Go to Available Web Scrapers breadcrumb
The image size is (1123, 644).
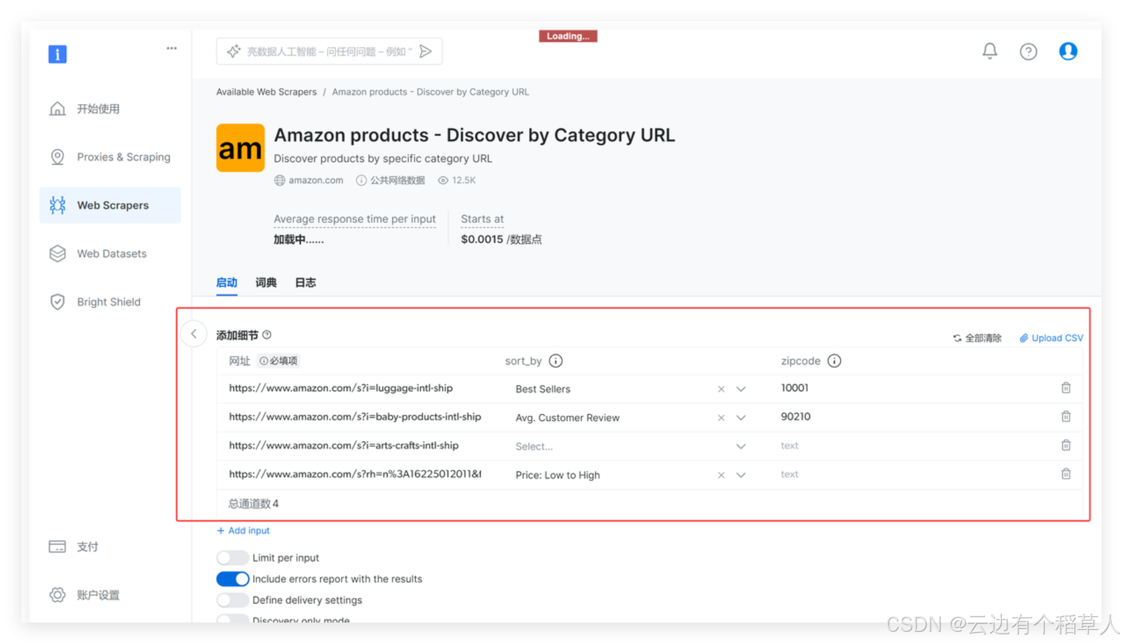(266, 92)
